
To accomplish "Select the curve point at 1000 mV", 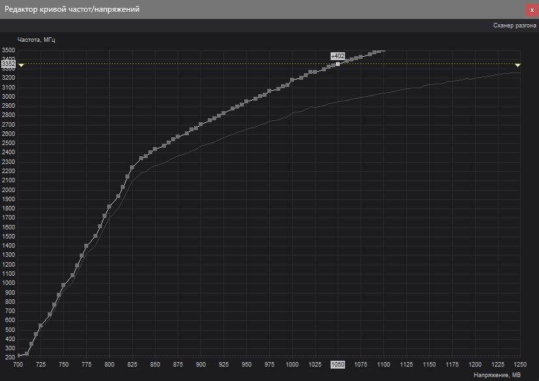I will coord(292,80).
